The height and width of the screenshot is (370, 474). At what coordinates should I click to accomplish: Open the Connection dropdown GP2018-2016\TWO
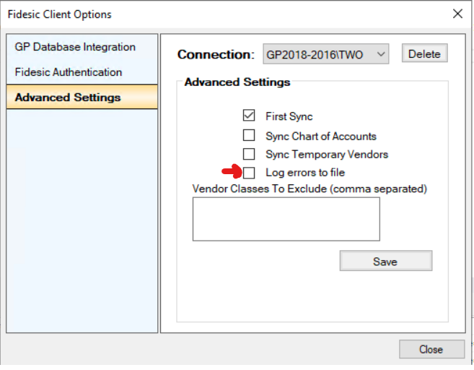(326, 54)
